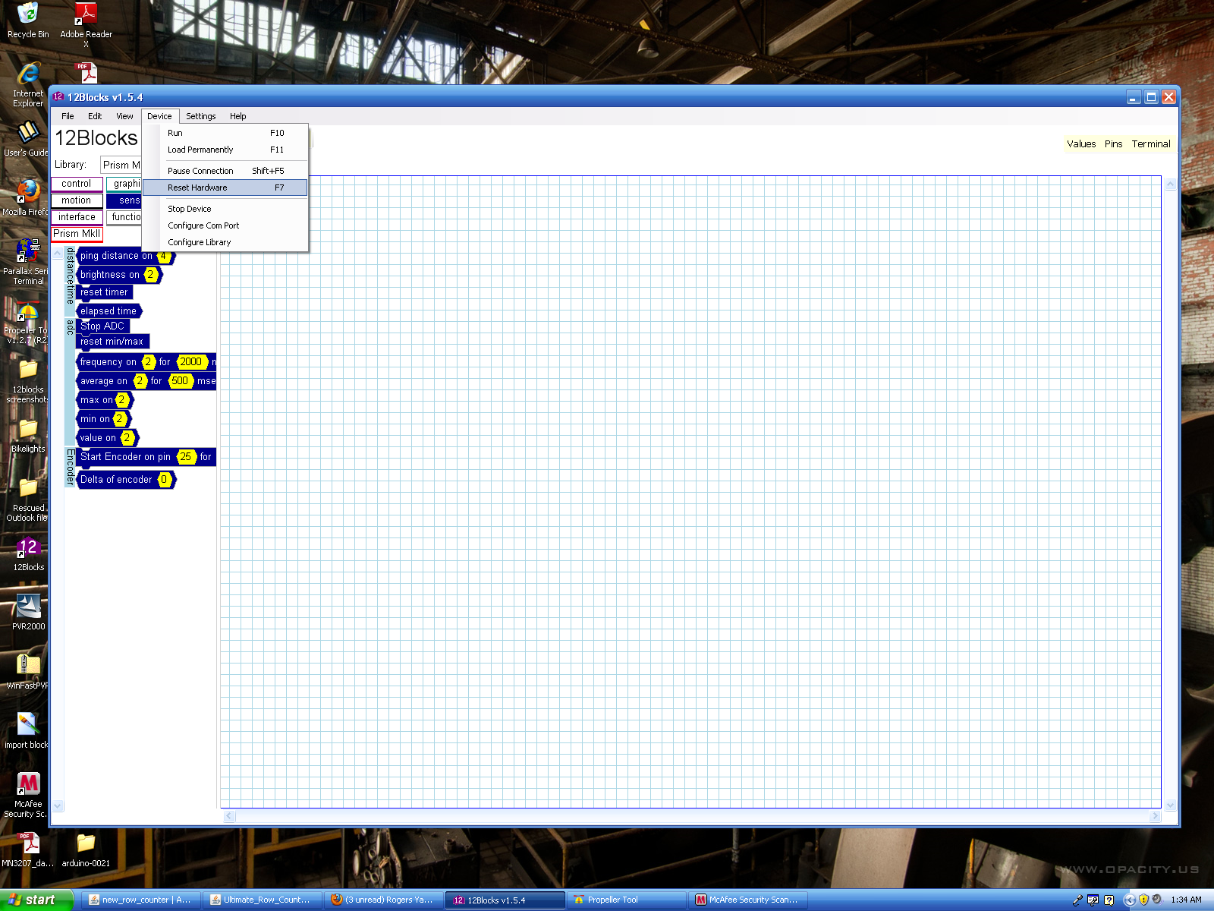Screen dimensions: 1214x911
Task: Open Rescued Outlook files folder
Action: pyautogui.click(x=28, y=499)
